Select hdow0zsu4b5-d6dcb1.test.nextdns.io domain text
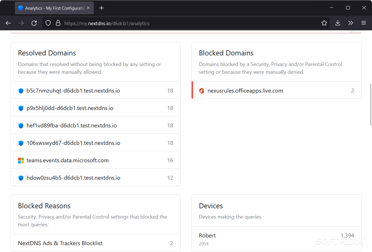 point(73,178)
